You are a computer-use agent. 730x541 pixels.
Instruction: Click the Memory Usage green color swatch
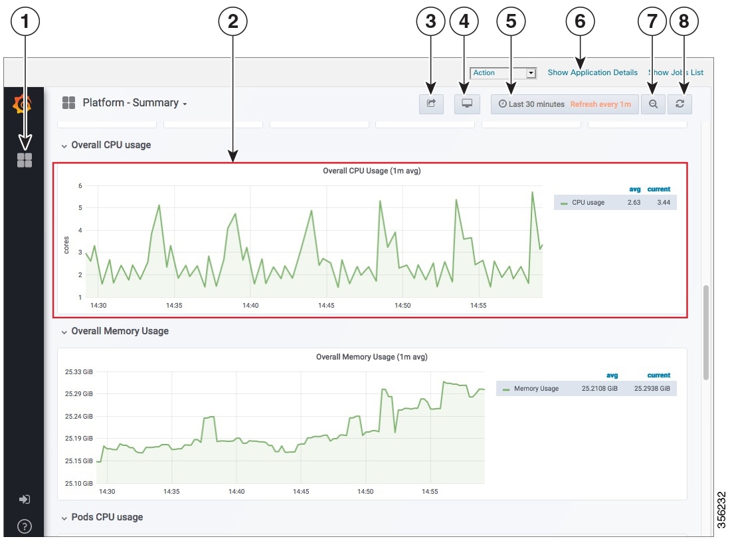(506, 389)
